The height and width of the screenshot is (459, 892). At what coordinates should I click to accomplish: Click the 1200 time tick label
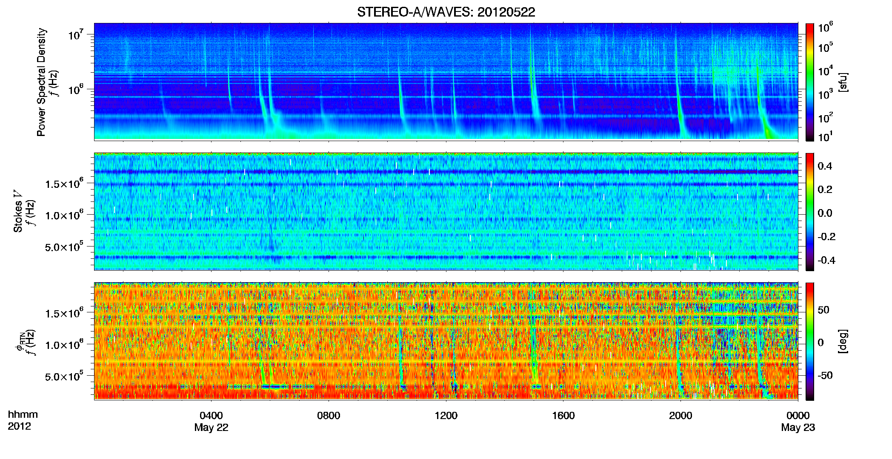[x=446, y=416]
